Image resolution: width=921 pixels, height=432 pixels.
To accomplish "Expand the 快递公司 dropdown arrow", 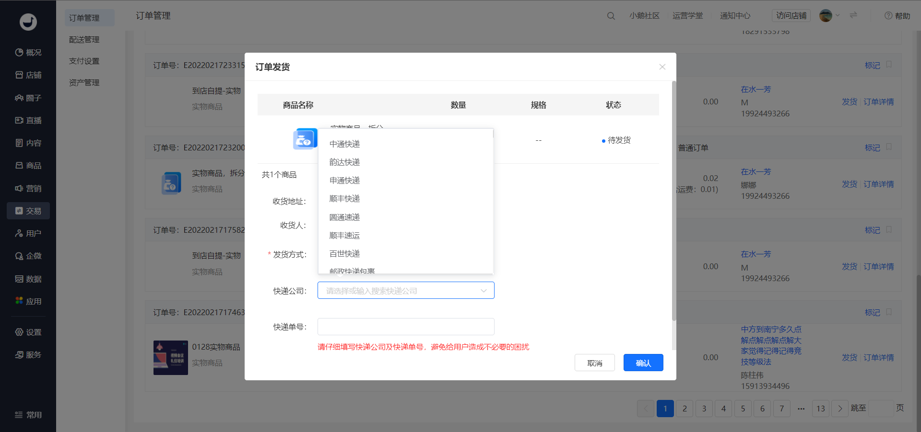I will pyautogui.click(x=484, y=291).
